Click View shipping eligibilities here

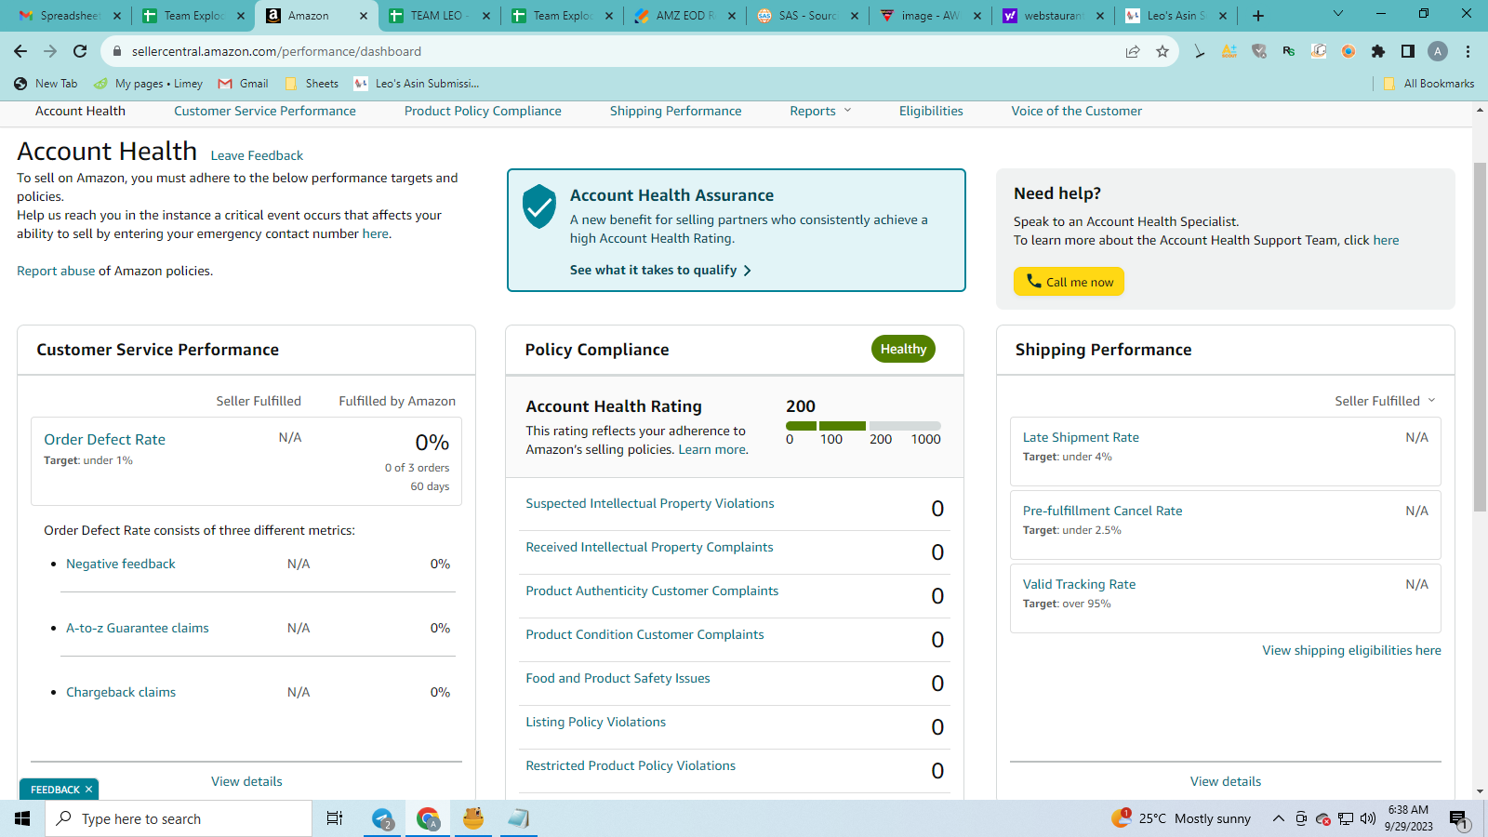(1351, 650)
